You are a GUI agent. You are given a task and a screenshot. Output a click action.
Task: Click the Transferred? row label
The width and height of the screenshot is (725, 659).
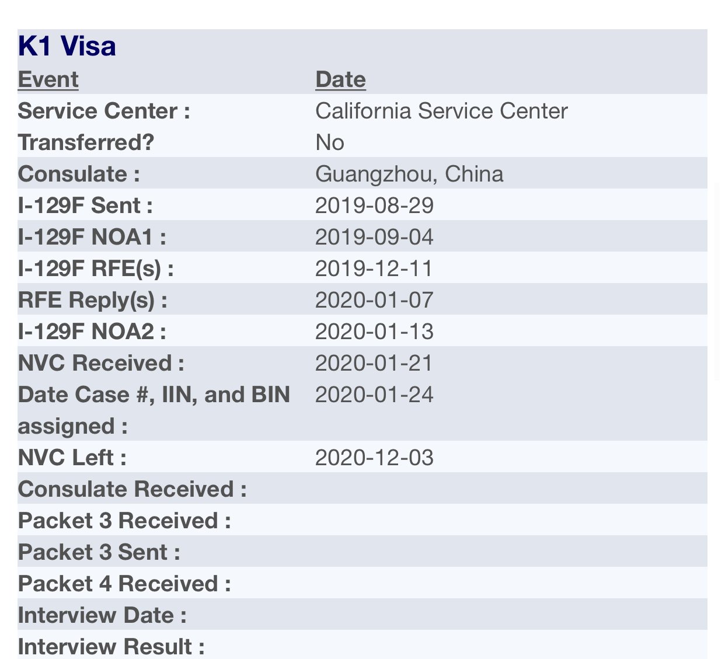click(86, 142)
